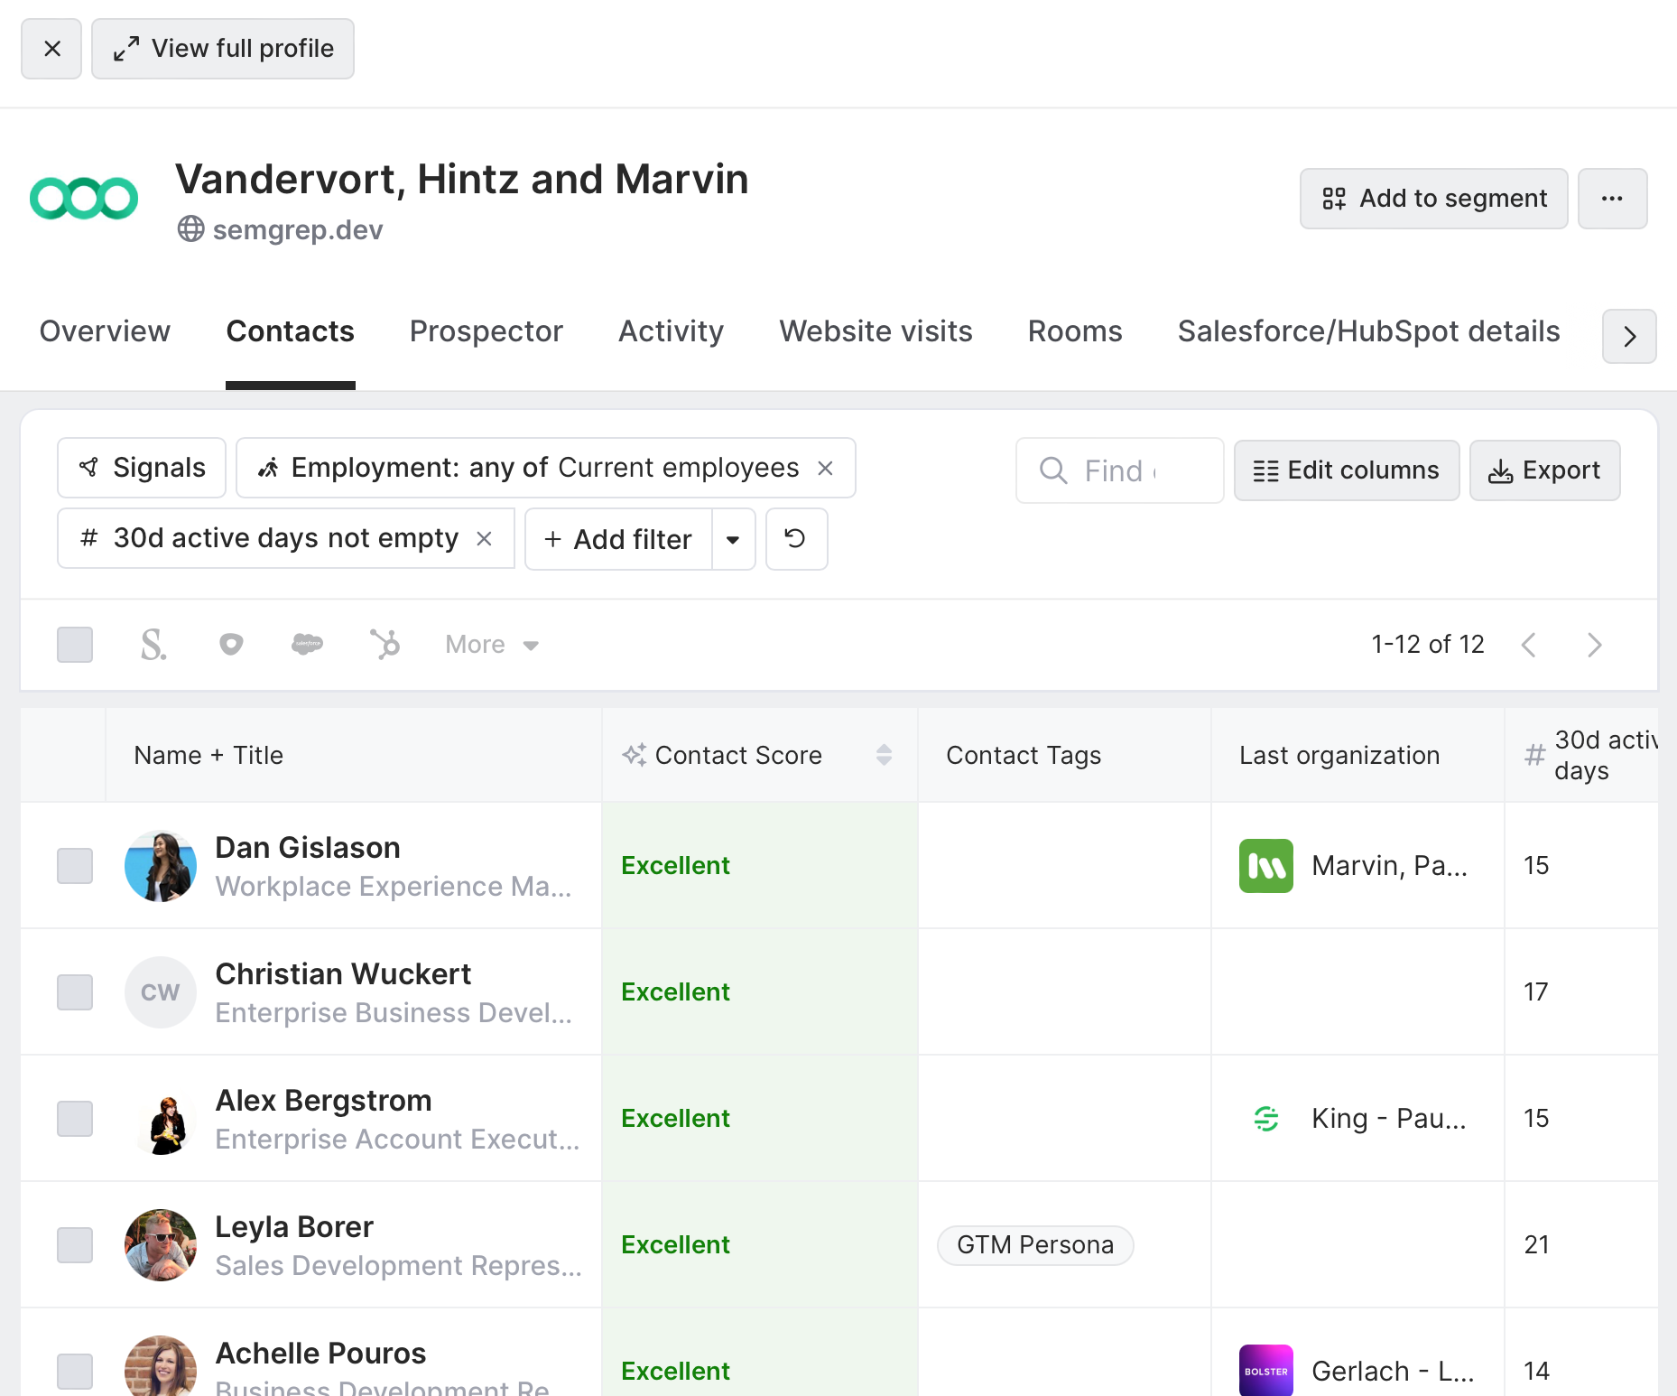Click the HubSpot sprocket icon

pyautogui.click(x=385, y=645)
